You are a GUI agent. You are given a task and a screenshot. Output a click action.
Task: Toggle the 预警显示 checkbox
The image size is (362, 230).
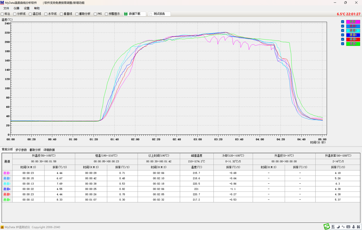click(x=106, y=14)
